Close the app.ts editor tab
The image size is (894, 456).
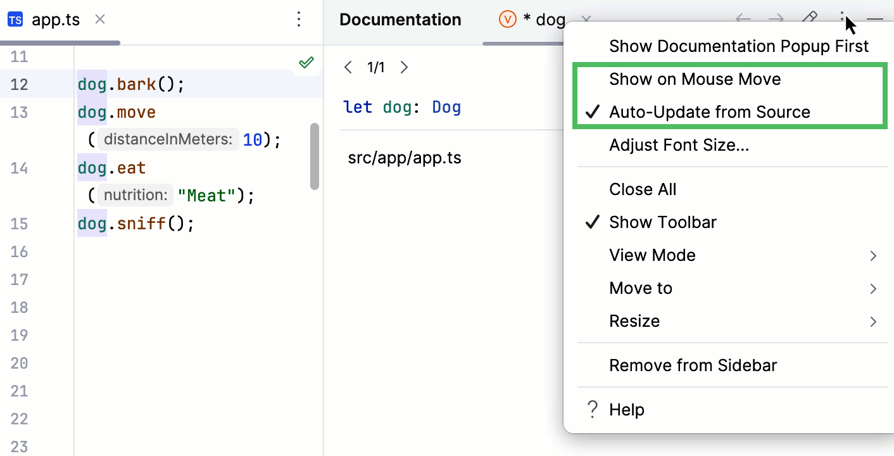99,20
